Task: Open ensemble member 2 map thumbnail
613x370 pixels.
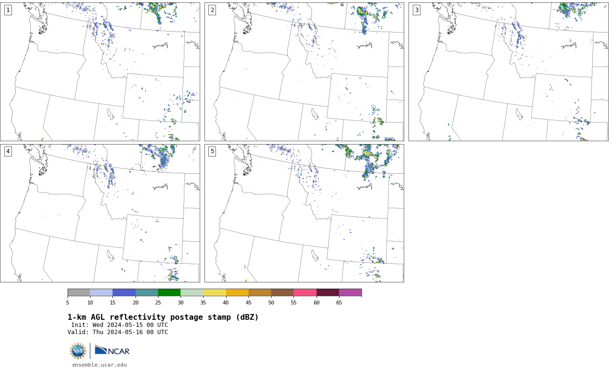Action: 304,72
